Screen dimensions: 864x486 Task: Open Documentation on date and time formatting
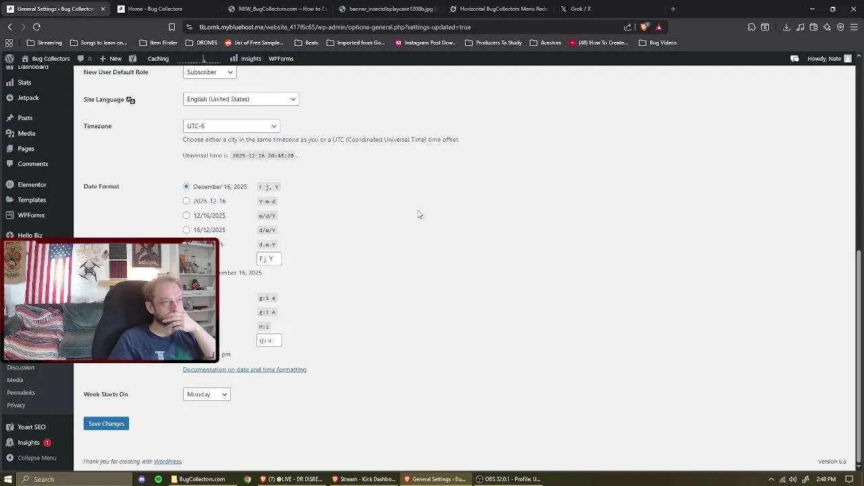coord(244,370)
